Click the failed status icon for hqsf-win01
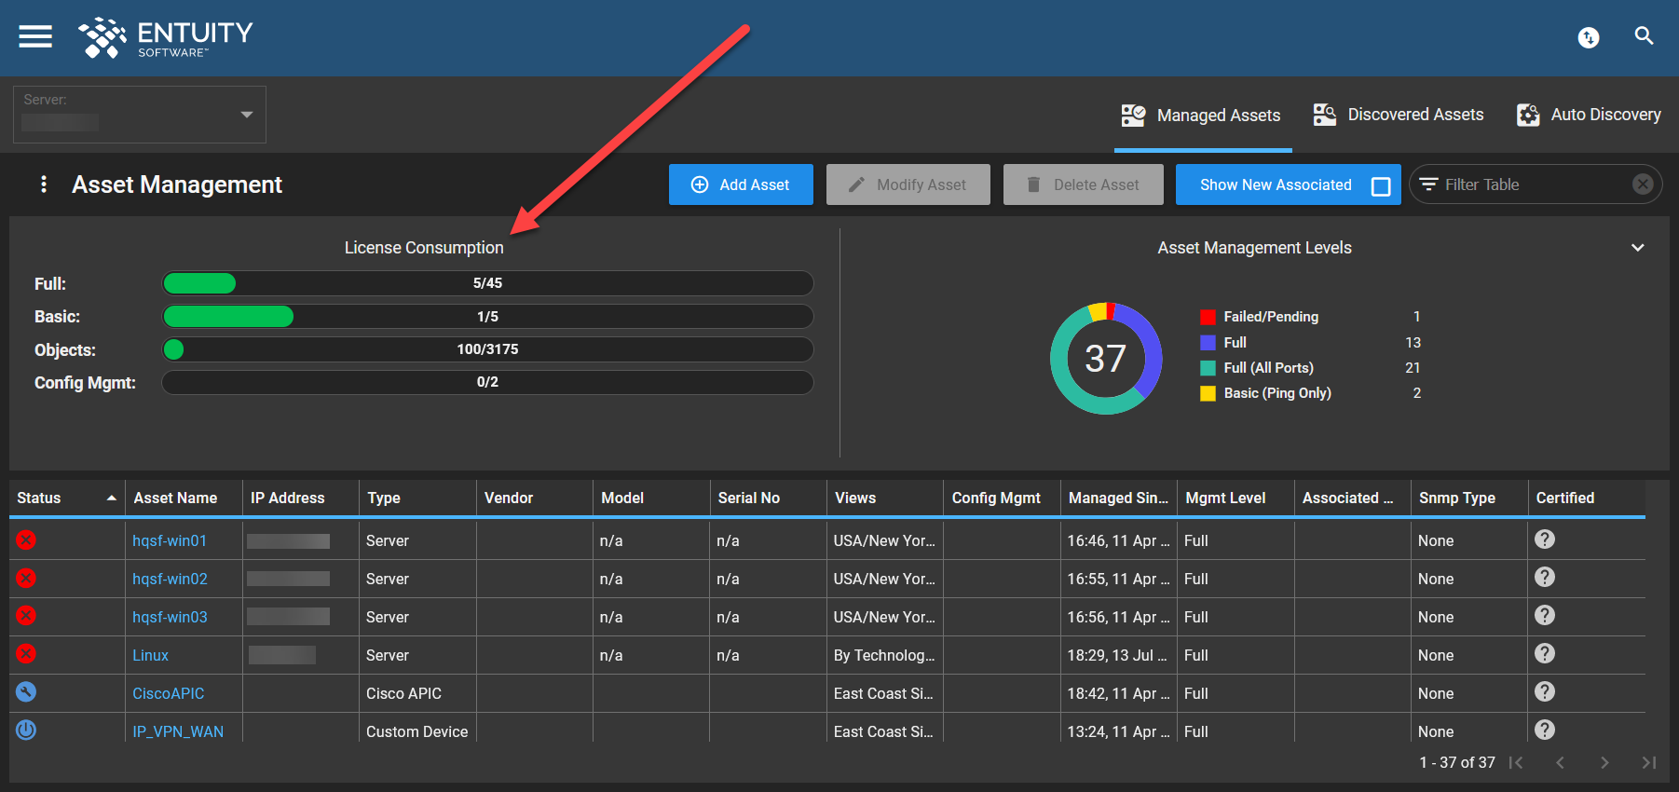1679x792 pixels. [26, 539]
